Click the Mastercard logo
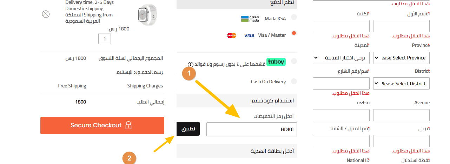450x164 pixels. pos(232,35)
